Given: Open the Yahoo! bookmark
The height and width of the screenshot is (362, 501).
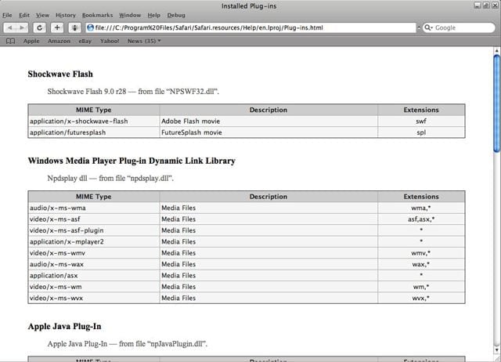Looking at the screenshot, I should click(x=110, y=41).
